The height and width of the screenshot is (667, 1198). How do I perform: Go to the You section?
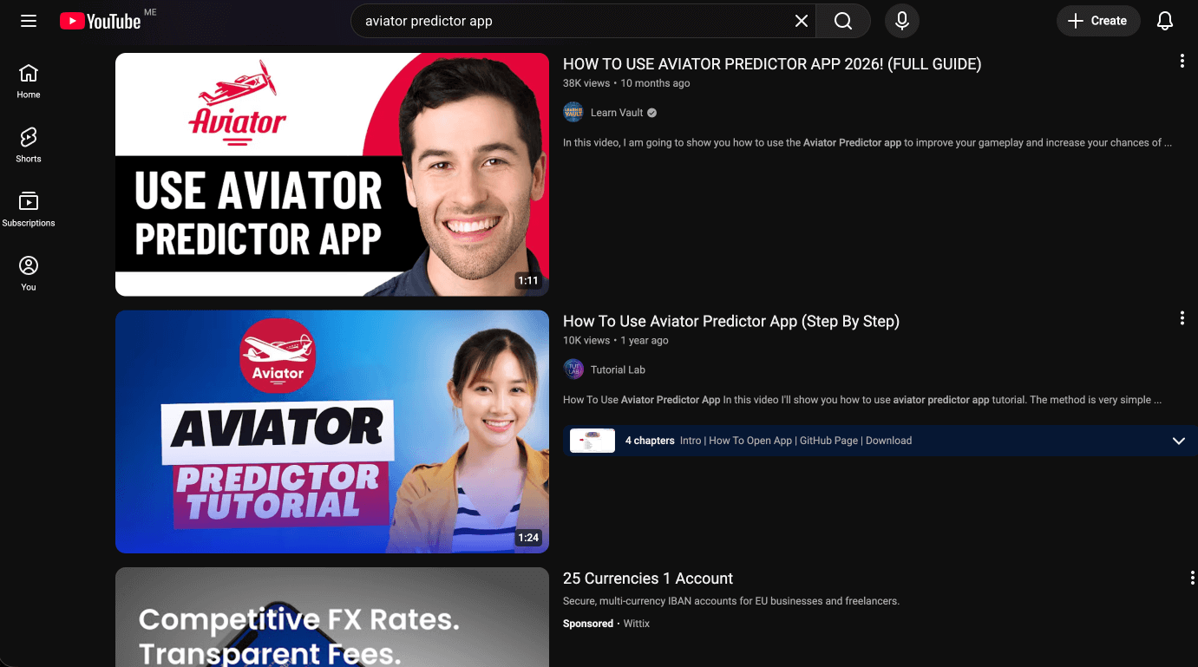point(28,271)
